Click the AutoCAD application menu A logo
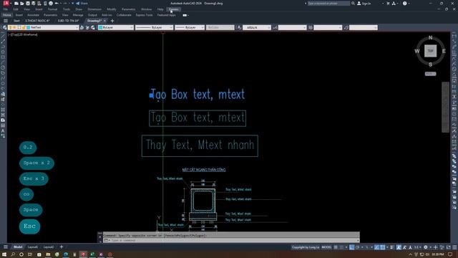This screenshot has width=458, height=258. click(6, 3)
